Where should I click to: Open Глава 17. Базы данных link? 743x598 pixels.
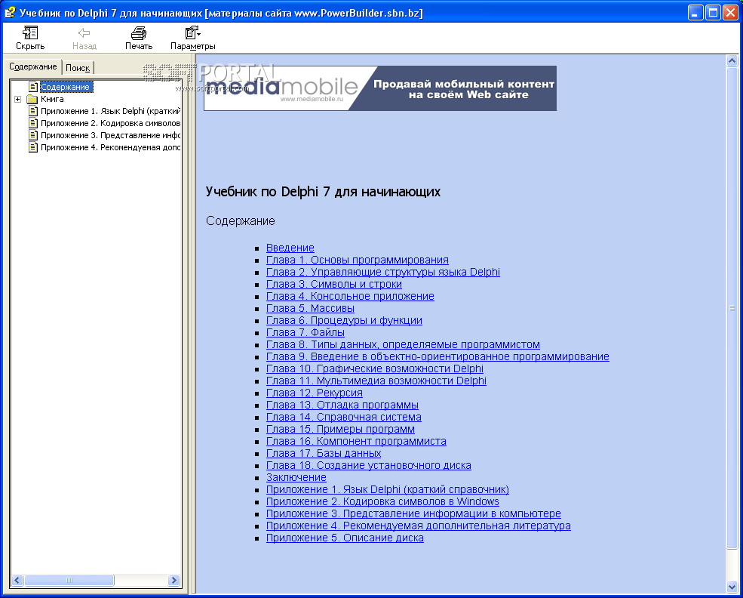(324, 453)
